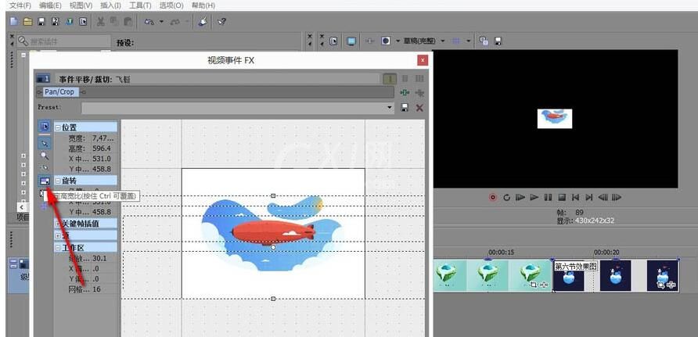Screen dimensions: 698x337
Task: Click the Save As icon in main toolbar
Action: (x=56, y=21)
